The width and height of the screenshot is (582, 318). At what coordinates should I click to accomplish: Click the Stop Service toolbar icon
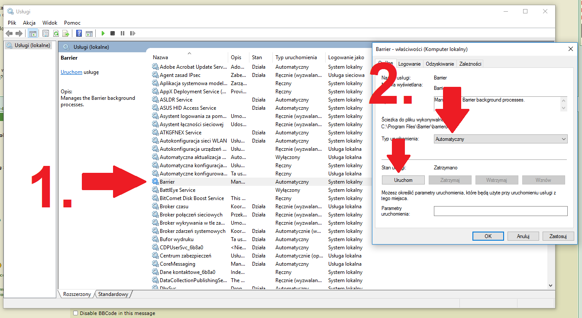(x=113, y=33)
